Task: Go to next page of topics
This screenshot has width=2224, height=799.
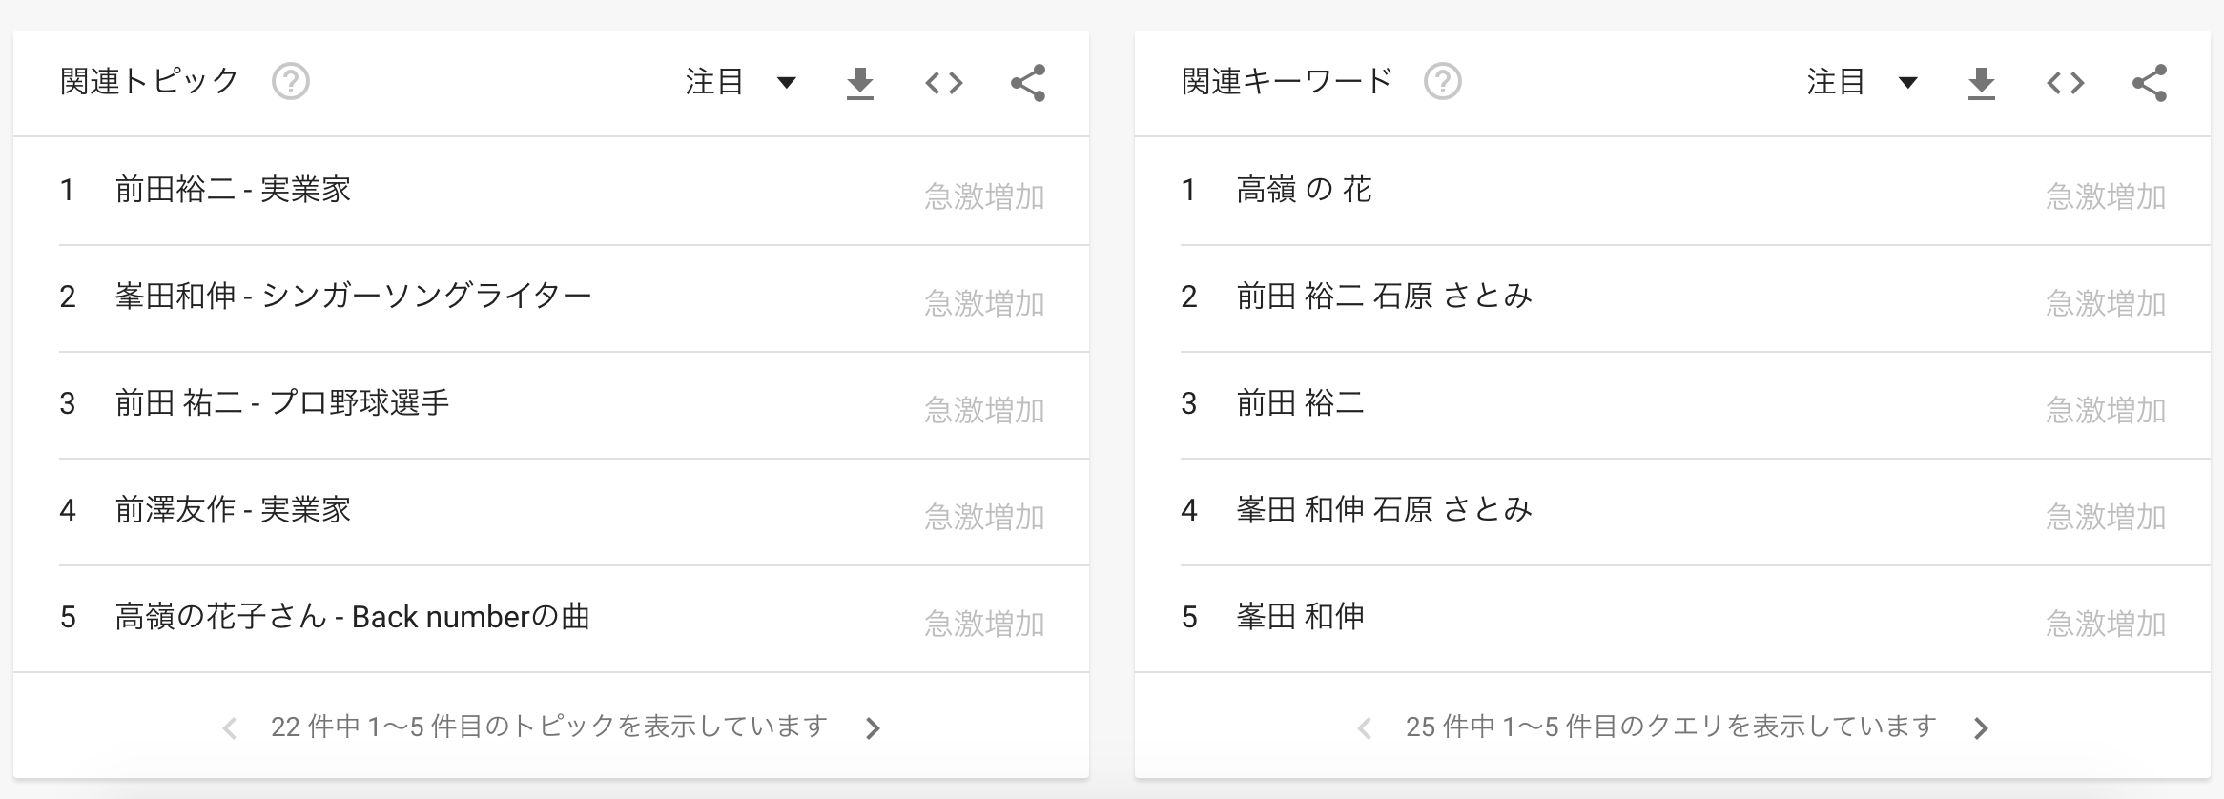Action: [873, 728]
